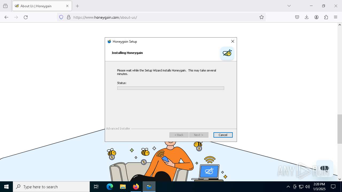Go back in Firefox browser history
Image resolution: width=342 pixels, height=192 pixels.
[6, 17]
